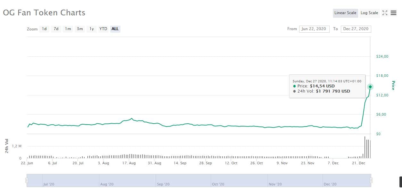The height and width of the screenshot is (188, 402).
Task: Set zoom range to 1d
Action: click(44, 29)
